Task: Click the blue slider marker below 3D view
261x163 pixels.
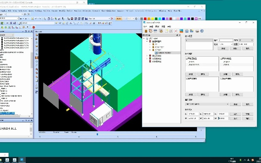Action: click(x=97, y=134)
